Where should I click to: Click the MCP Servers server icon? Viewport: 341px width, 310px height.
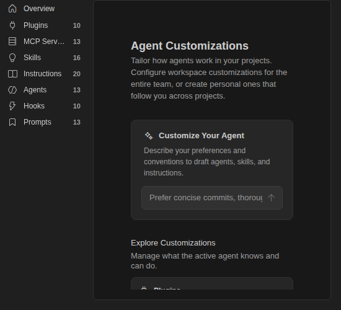(x=12, y=42)
